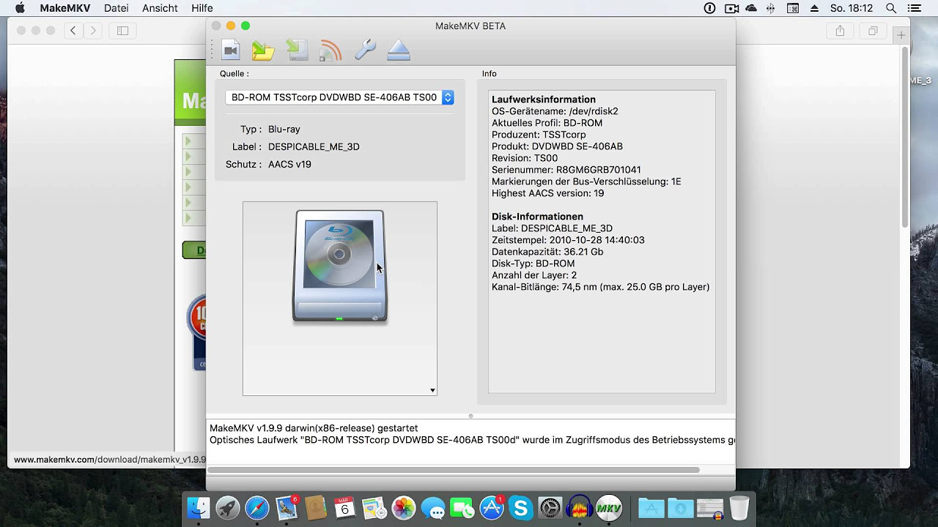Open Mail from the dock
Screen dimensions: 938x527
coord(287,508)
